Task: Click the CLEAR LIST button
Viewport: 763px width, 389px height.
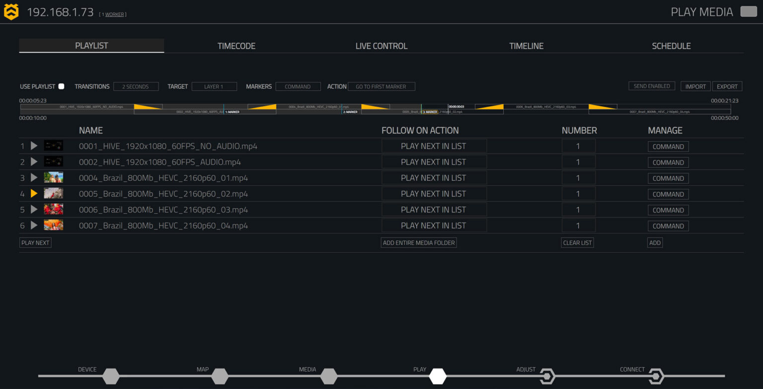Action: pyautogui.click(x=577, y=242)
